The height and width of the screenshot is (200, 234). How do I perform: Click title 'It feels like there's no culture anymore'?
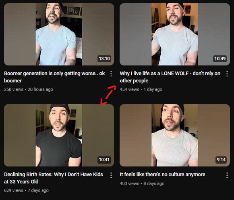(162, 175)
